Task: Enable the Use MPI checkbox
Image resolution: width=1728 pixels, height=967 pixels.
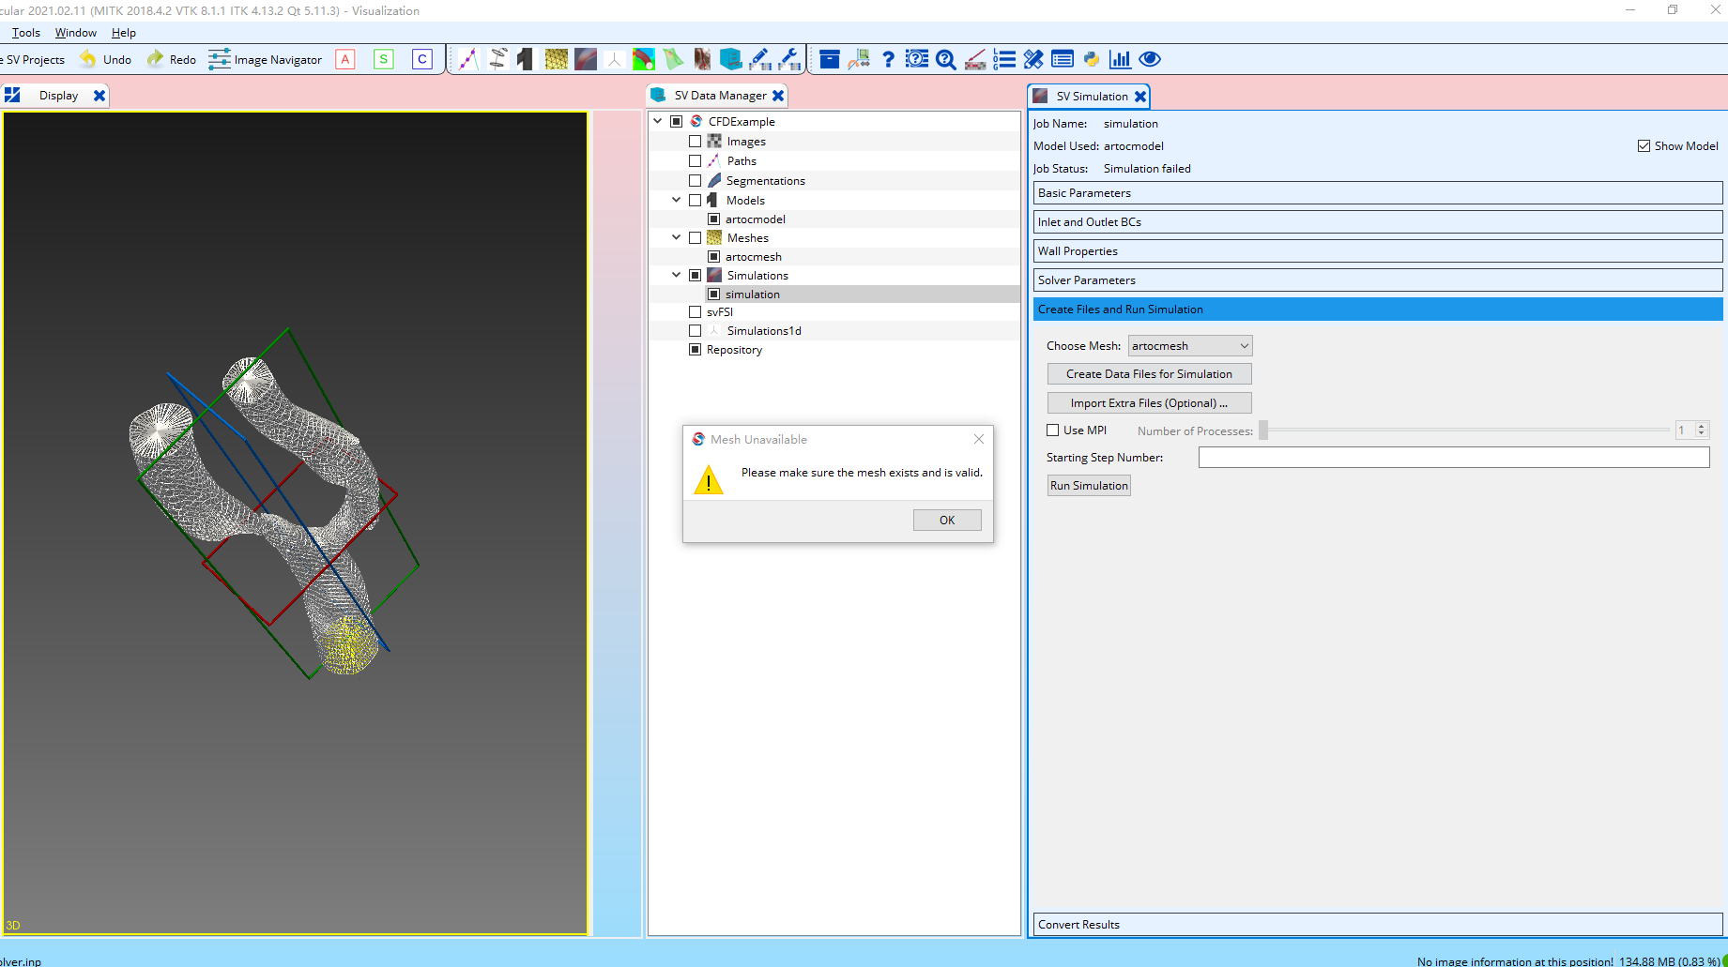Action: 1052,430
